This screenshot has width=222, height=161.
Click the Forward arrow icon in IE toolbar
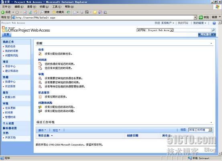[x=17, y=12]
